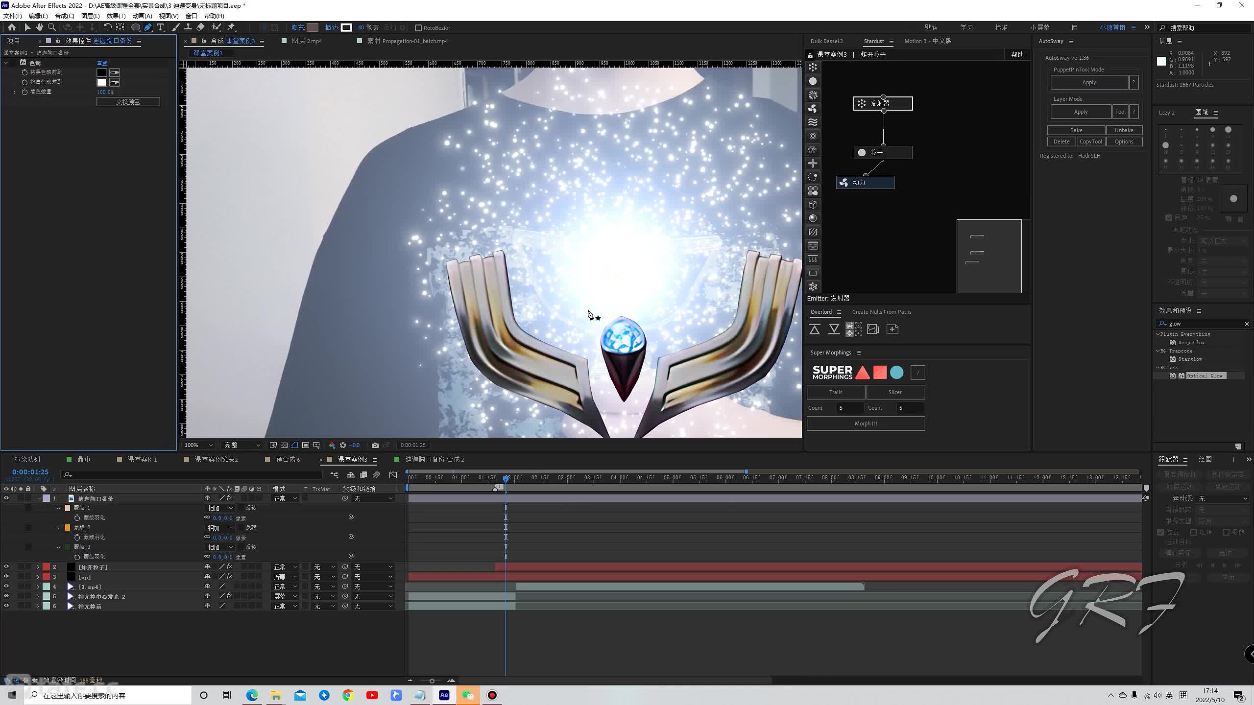Click the 填充 fill color swatch
Screen dimensions: 1254x705
[x=313, y=27]
